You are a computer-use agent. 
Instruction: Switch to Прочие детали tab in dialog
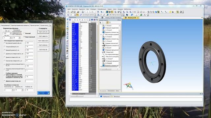point(35,25)
